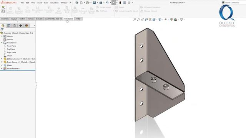Click the New Study button
Screen dimensions: 246x138
[x=3, y=9]
